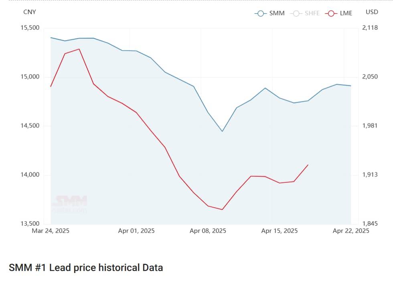The height and width of the screenshot is (281, 393).
Task: Select the Apr 08, 2025 date label
Action: tap(208, 231)
